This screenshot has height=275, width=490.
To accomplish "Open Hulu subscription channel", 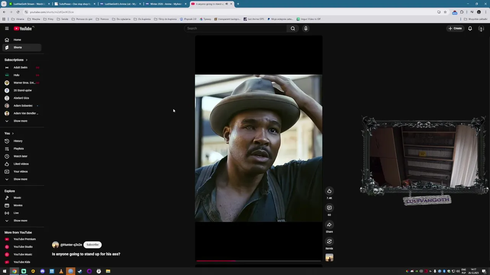I will click(x=22, y=75).
